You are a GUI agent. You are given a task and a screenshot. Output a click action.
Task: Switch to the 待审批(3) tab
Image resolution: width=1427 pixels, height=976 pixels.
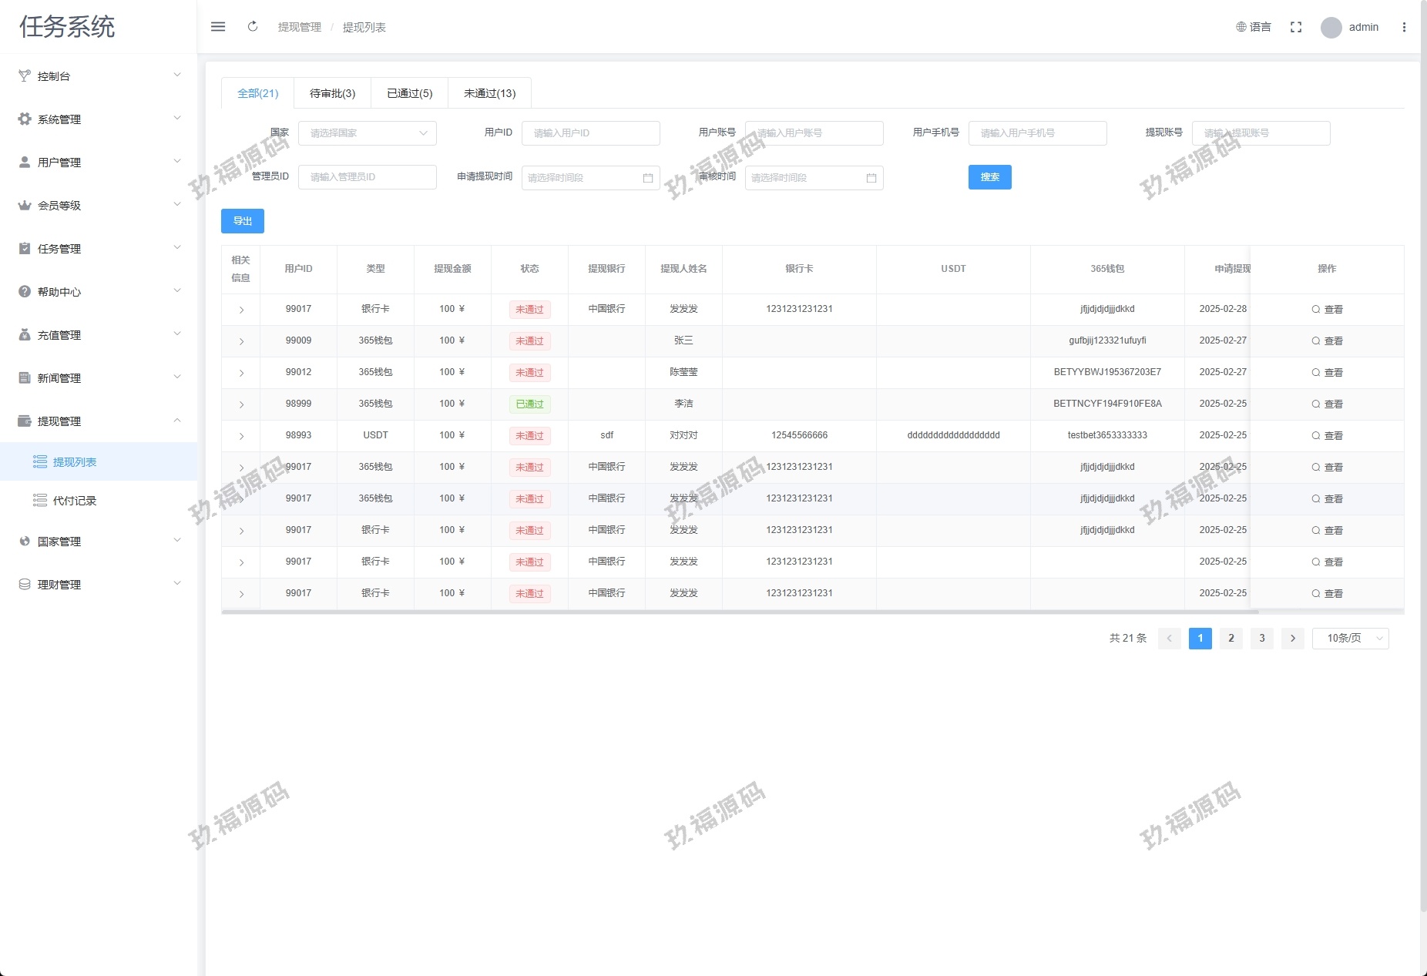pyautogui.click(x=332, y=93)
